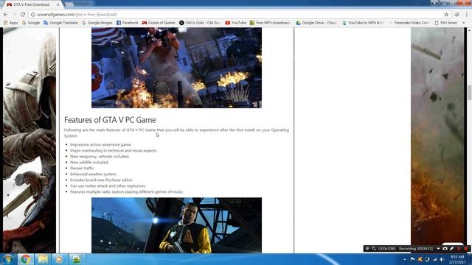Select the recorder's pencil draw tool
The image size is (472, 265).
click(452, 249)
